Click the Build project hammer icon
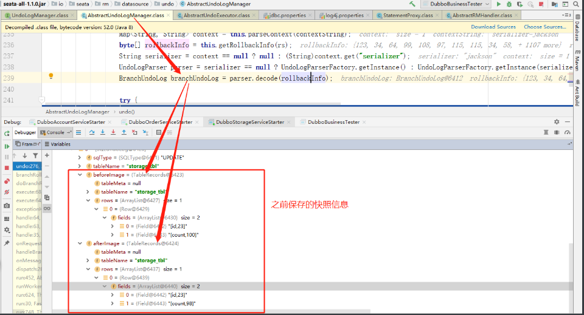The height and width of the screenshot is (315, 584). 412,4
